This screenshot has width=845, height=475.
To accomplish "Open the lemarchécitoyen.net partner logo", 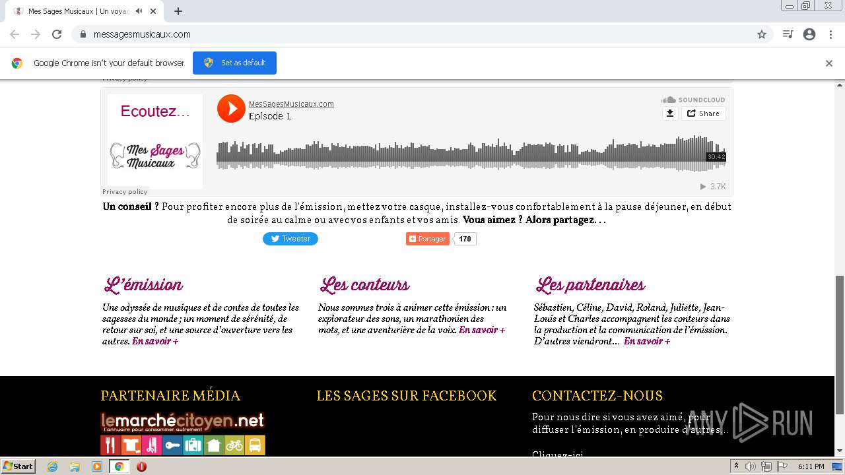I will tap(183, 433).
